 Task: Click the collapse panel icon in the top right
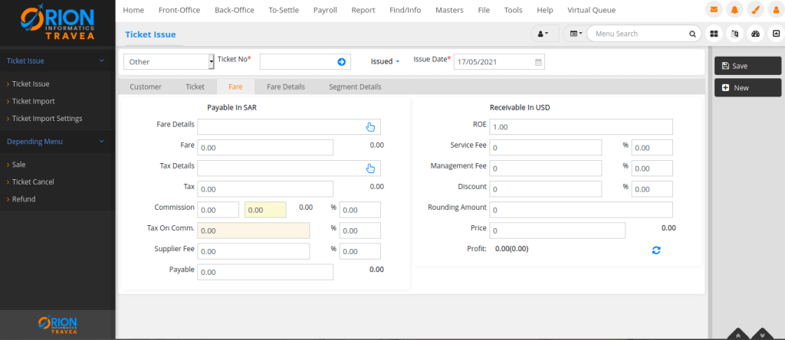pyautogui.click(x=776, y=34)
